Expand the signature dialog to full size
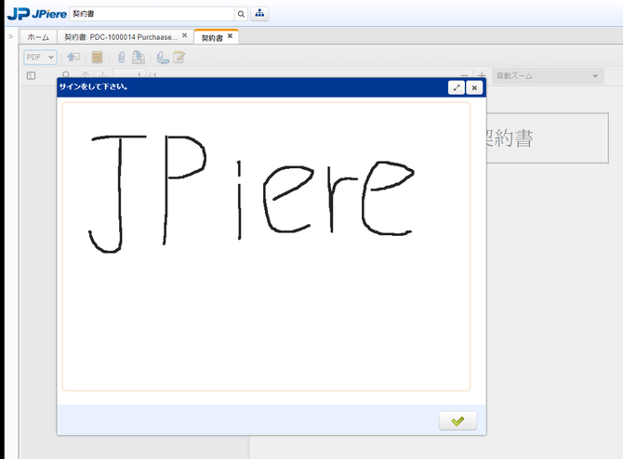This screenshot has width=623, height=459. click(457, 87)
